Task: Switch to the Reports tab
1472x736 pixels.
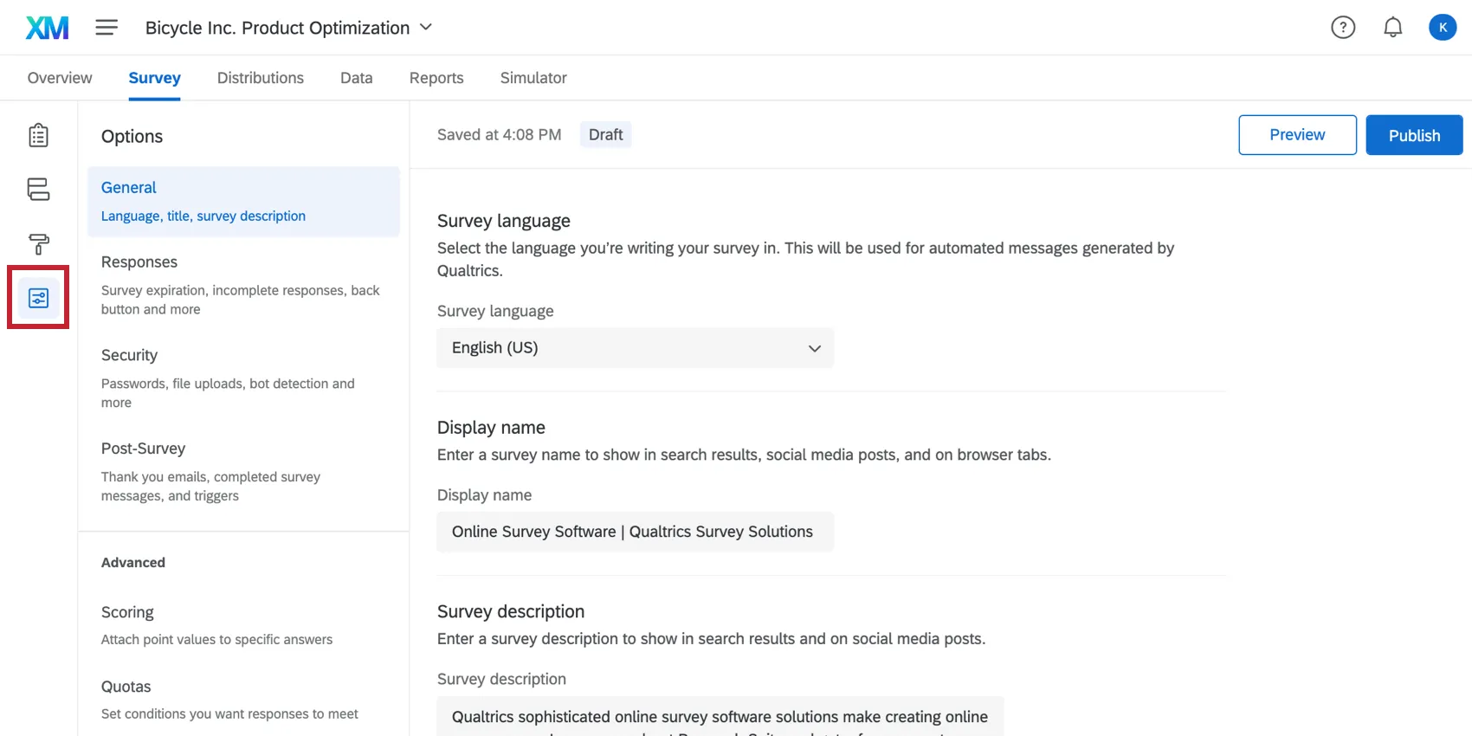Action: click(x=436, y=78)
